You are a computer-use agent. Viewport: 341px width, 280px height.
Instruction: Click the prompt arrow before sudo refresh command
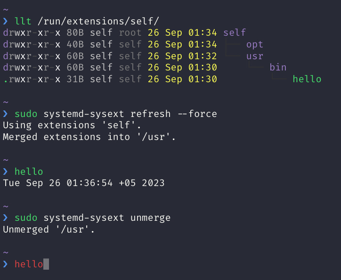click(x=6, y=114)
